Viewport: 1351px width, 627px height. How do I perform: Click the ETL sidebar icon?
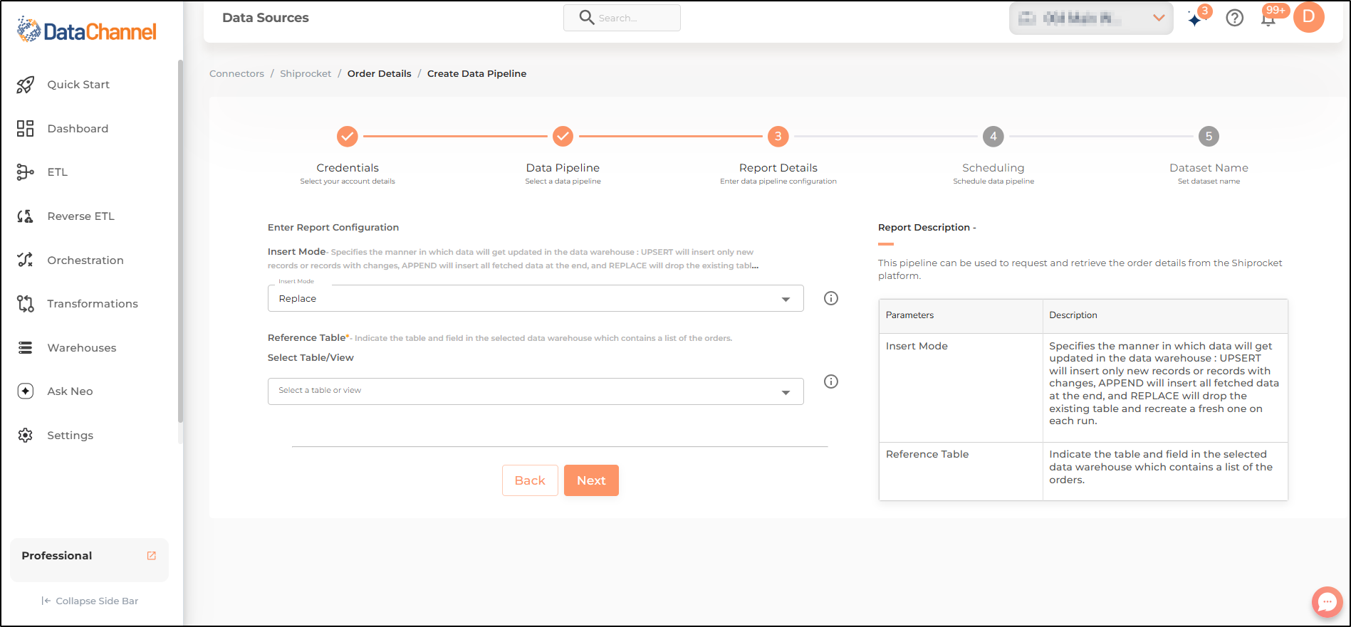[x=26, y=172]
